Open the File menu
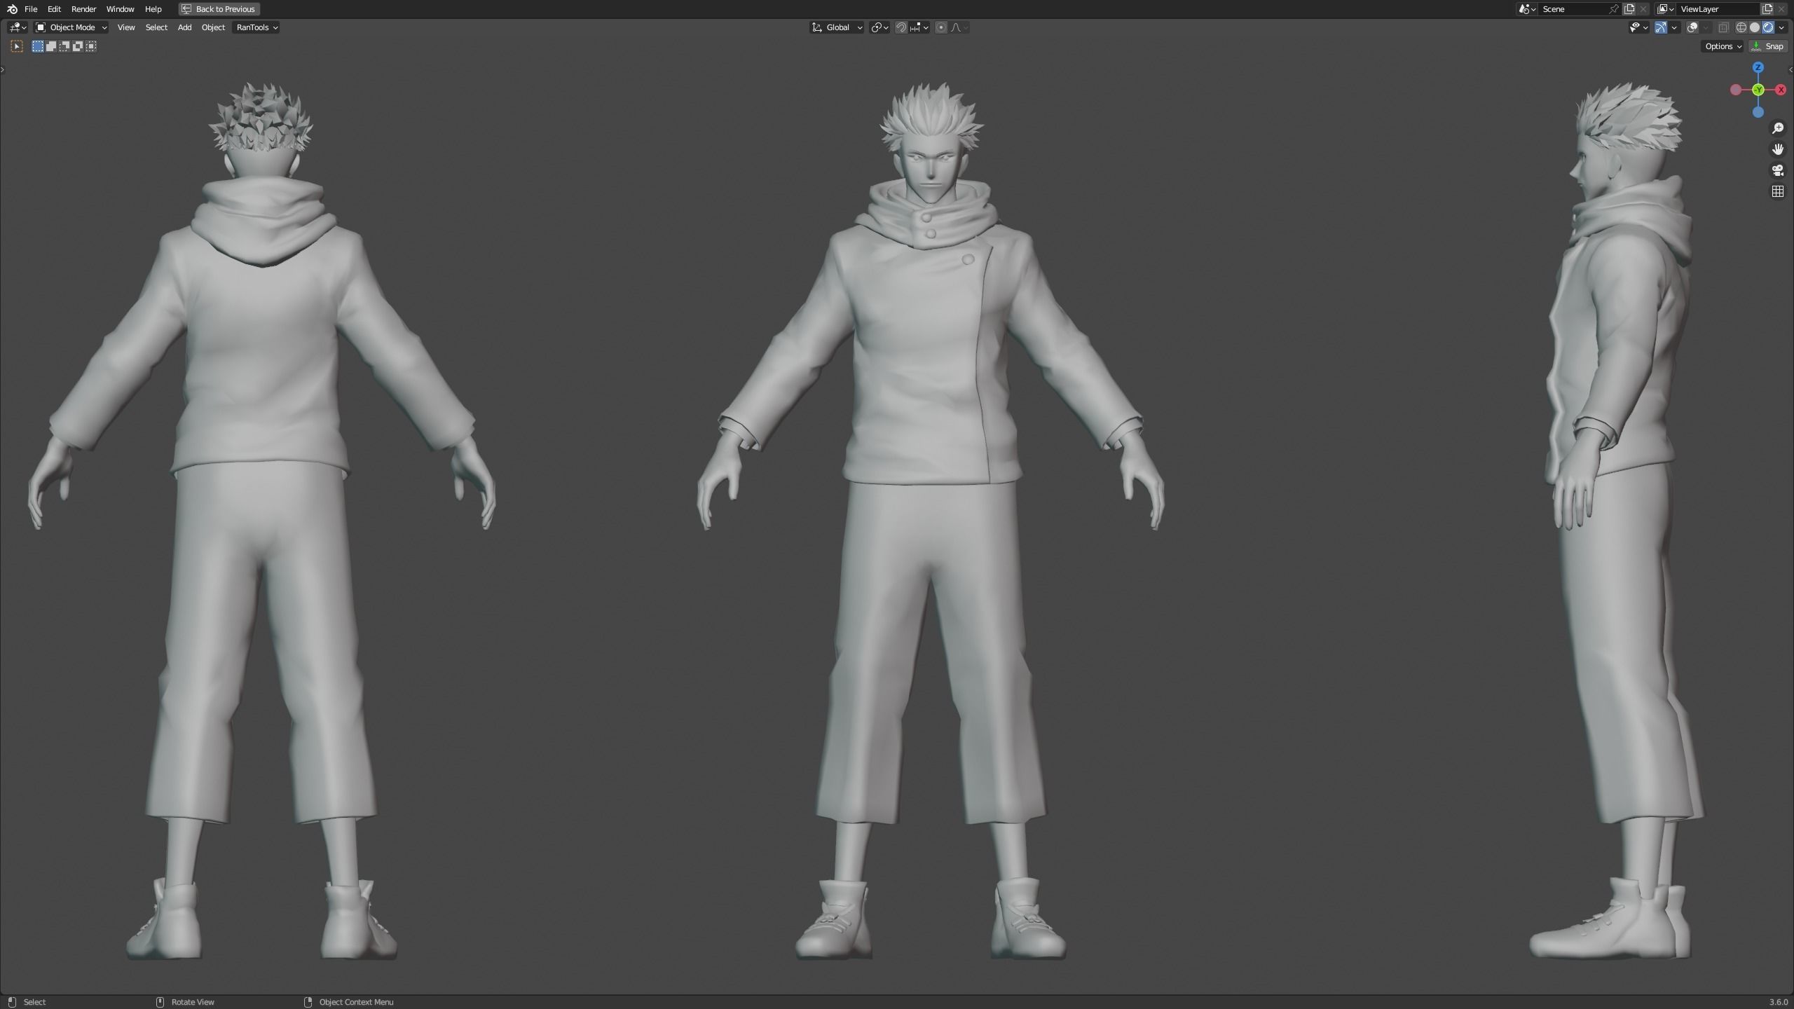Viewport: 1794px width, 1009px height. (31, 9)
